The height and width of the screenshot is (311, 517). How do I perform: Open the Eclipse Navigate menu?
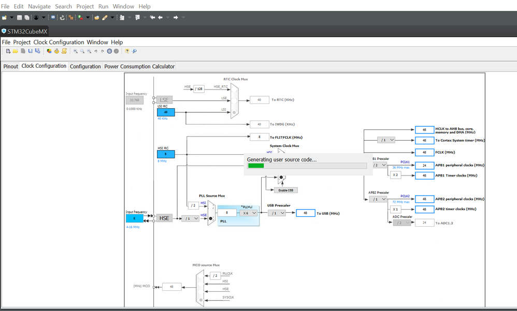(x=39, y=6)
